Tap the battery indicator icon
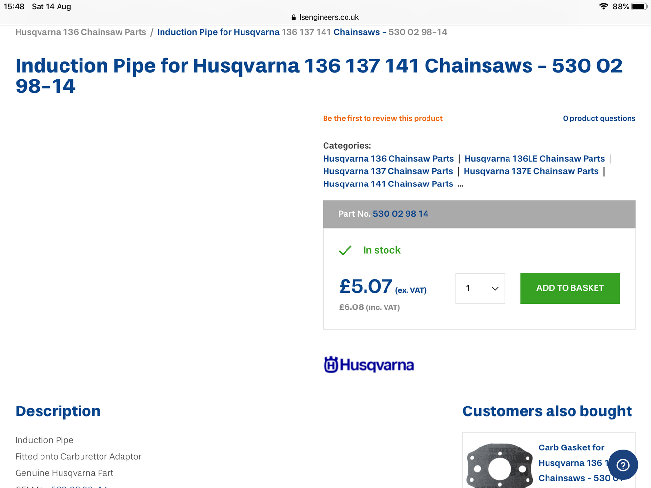The image size is (651, 488). pyautogui.click(x=639, y=6)
